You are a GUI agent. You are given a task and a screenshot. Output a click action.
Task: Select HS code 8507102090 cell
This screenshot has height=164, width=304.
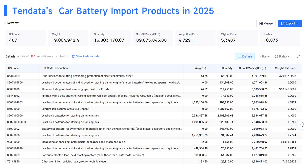pyautogui.click(x=15, y=148)
